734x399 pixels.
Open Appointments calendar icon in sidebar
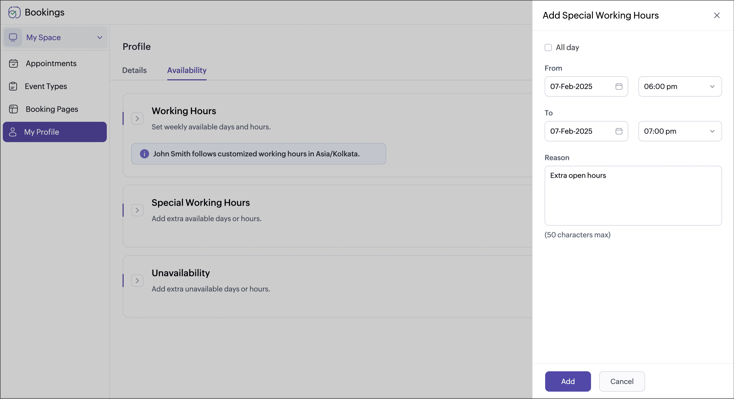click(14, 63)
